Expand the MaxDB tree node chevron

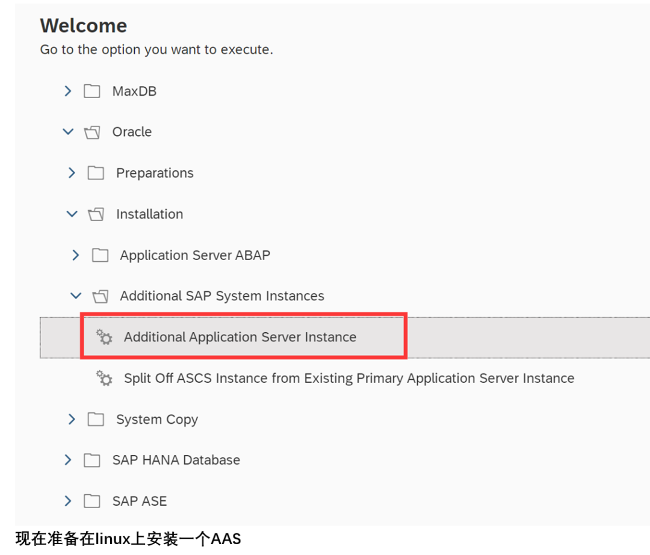click(68, 91)
